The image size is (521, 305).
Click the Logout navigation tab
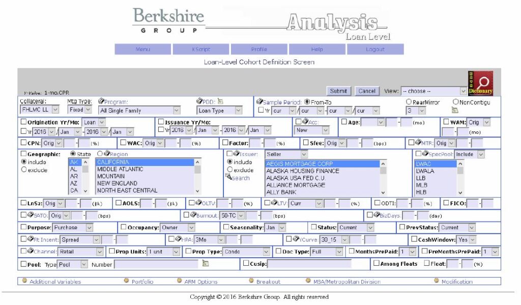pos(375,49)
